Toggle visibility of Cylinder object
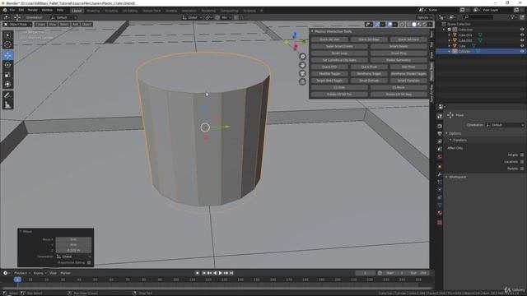Screen dimensions: 527x296 [x=522, y=51]
